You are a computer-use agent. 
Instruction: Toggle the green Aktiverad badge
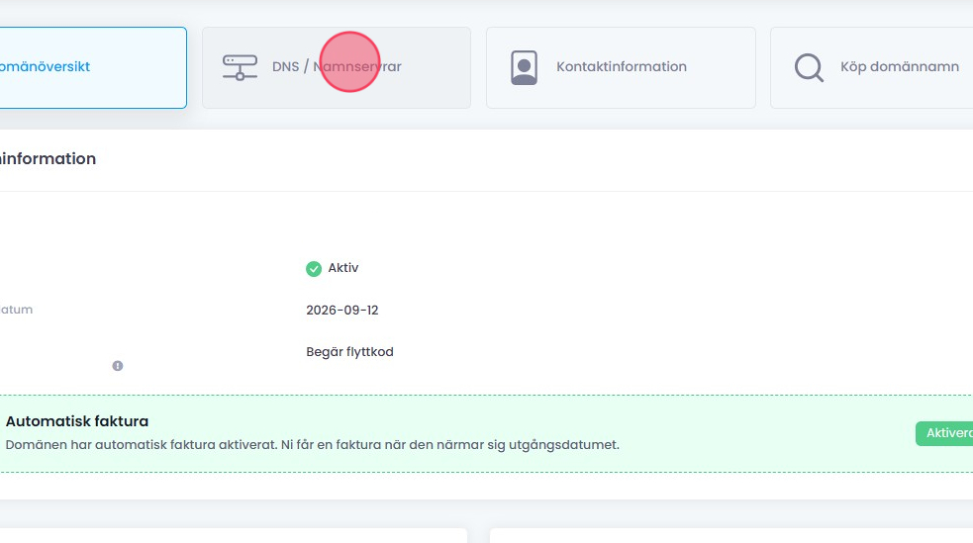[944, 434]
